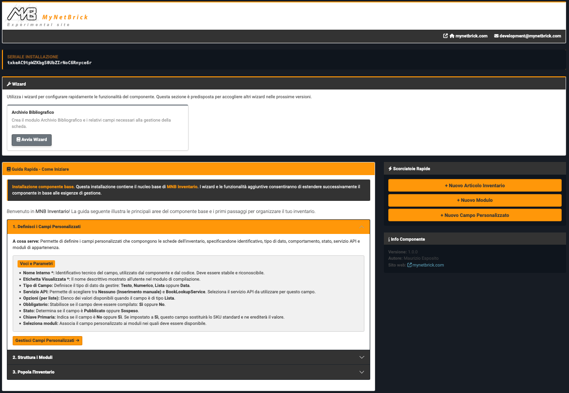Click the Opzioni (per liste) list item
This screenshot has width=569, height=393.
(99, 298)
